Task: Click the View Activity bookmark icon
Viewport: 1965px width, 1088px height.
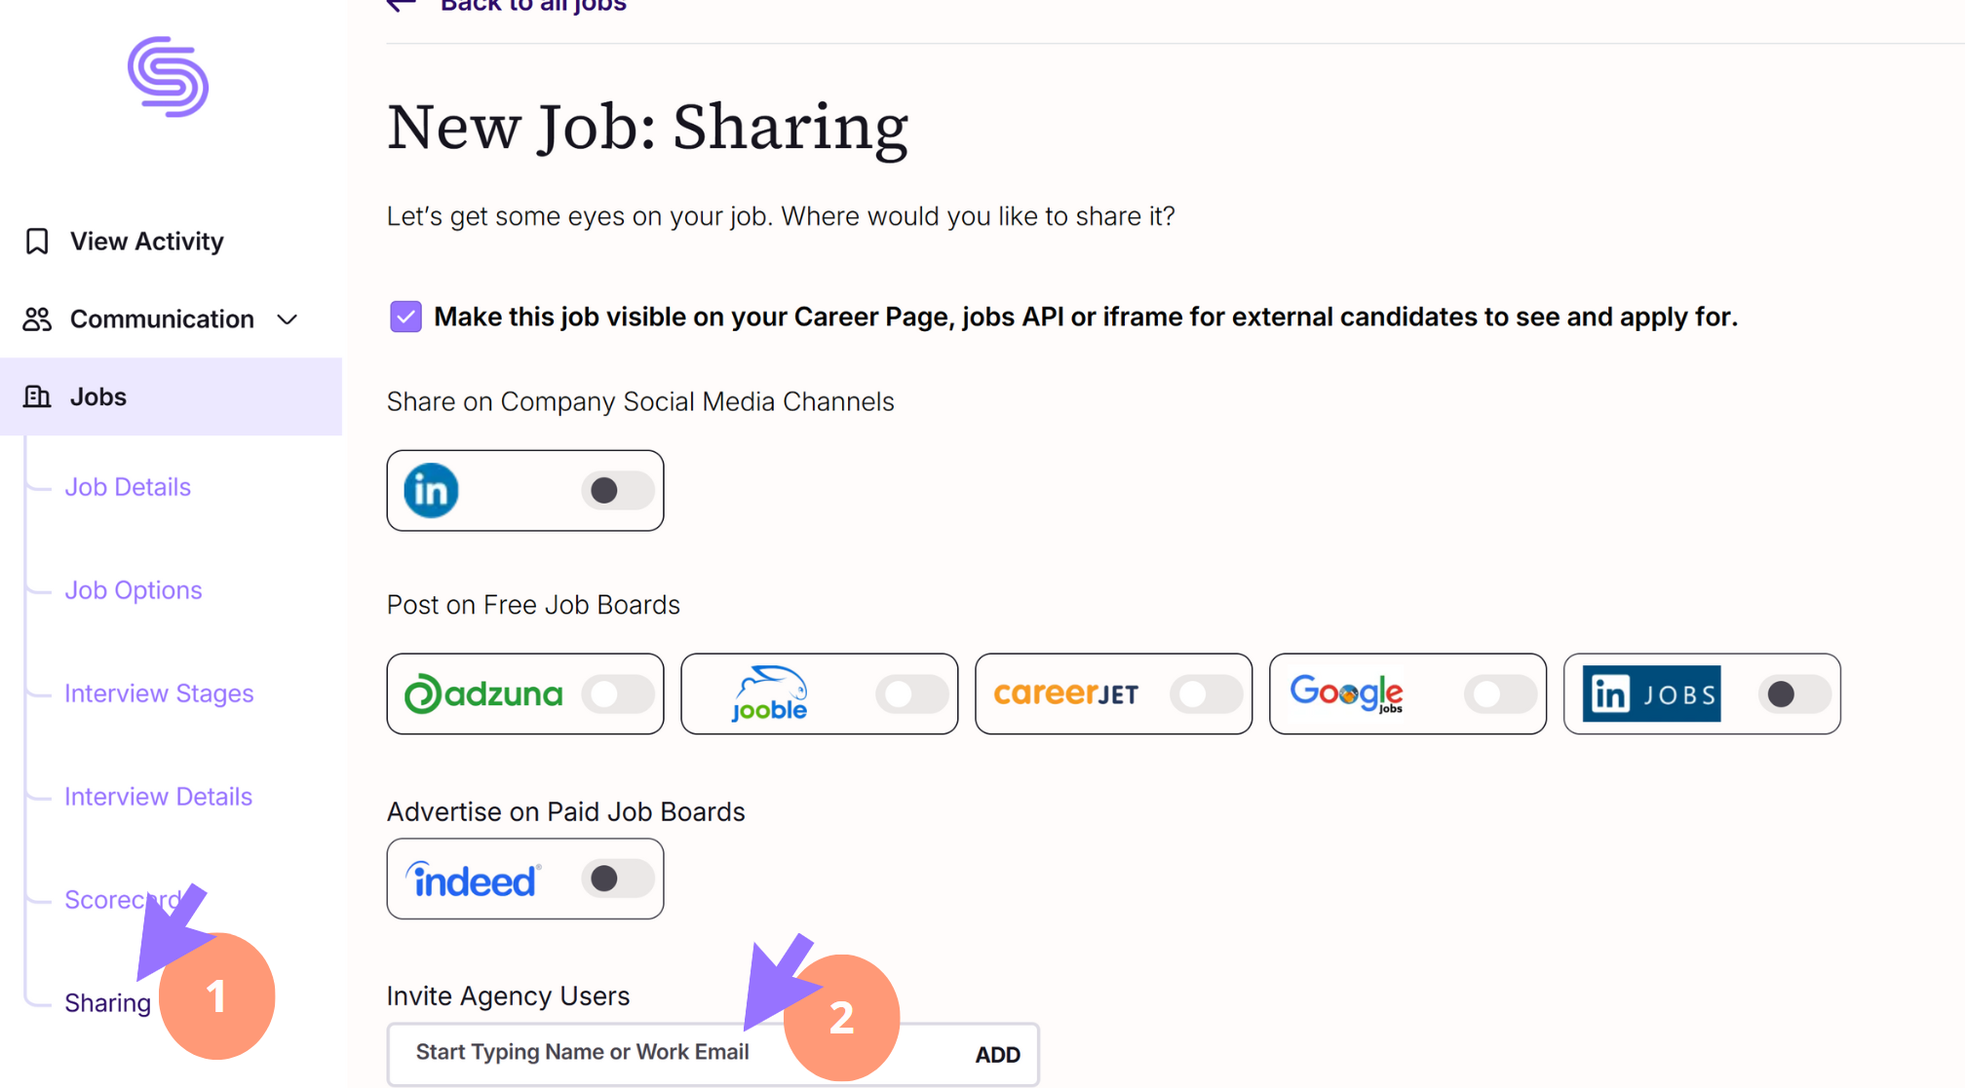Action: (37, 242)
